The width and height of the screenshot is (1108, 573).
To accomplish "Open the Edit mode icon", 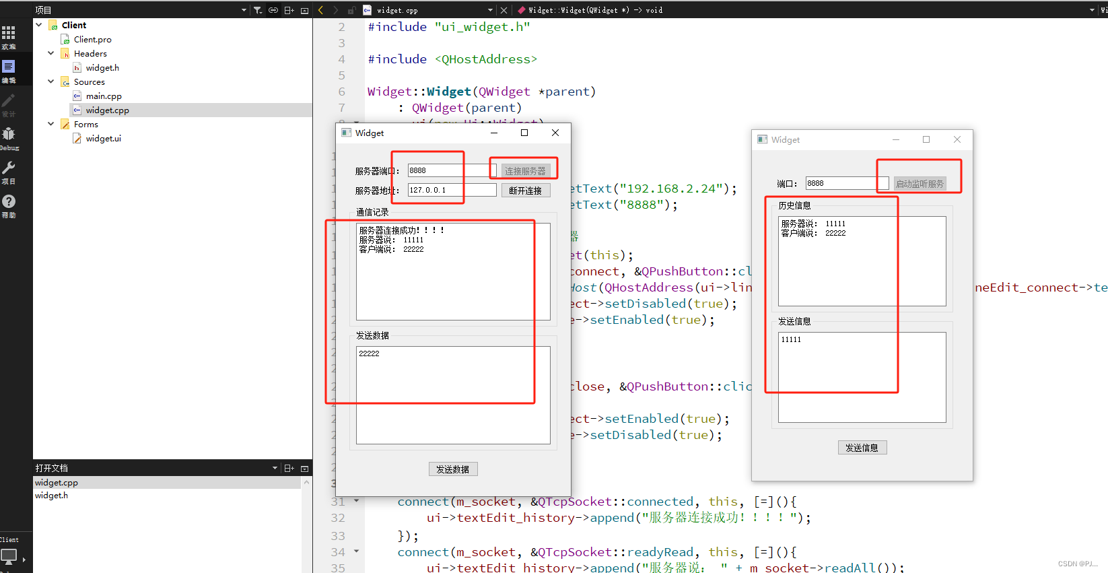I will click(9, 70).
